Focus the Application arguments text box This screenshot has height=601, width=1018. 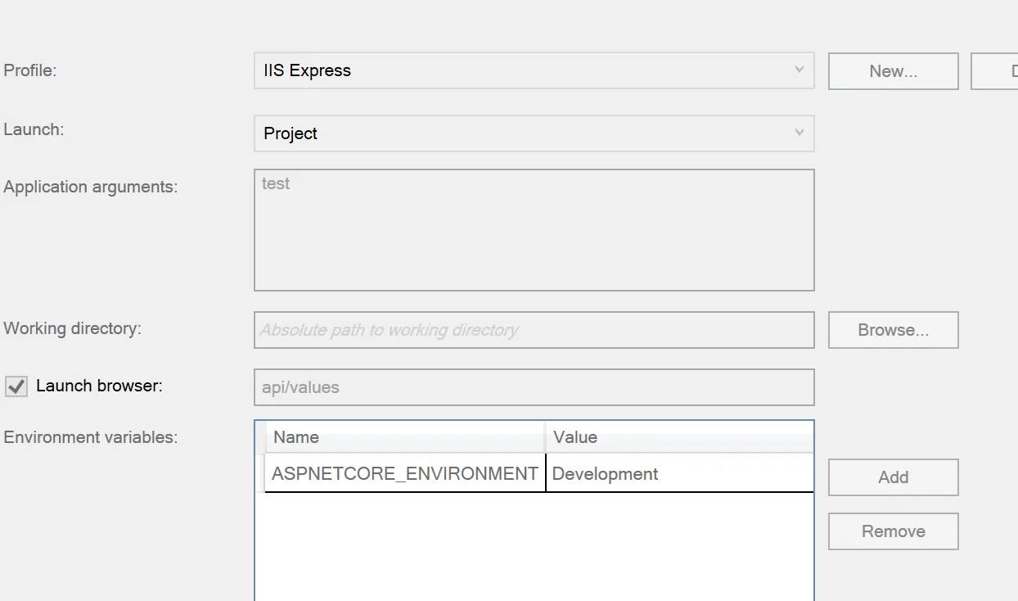(x=534, y=230)
